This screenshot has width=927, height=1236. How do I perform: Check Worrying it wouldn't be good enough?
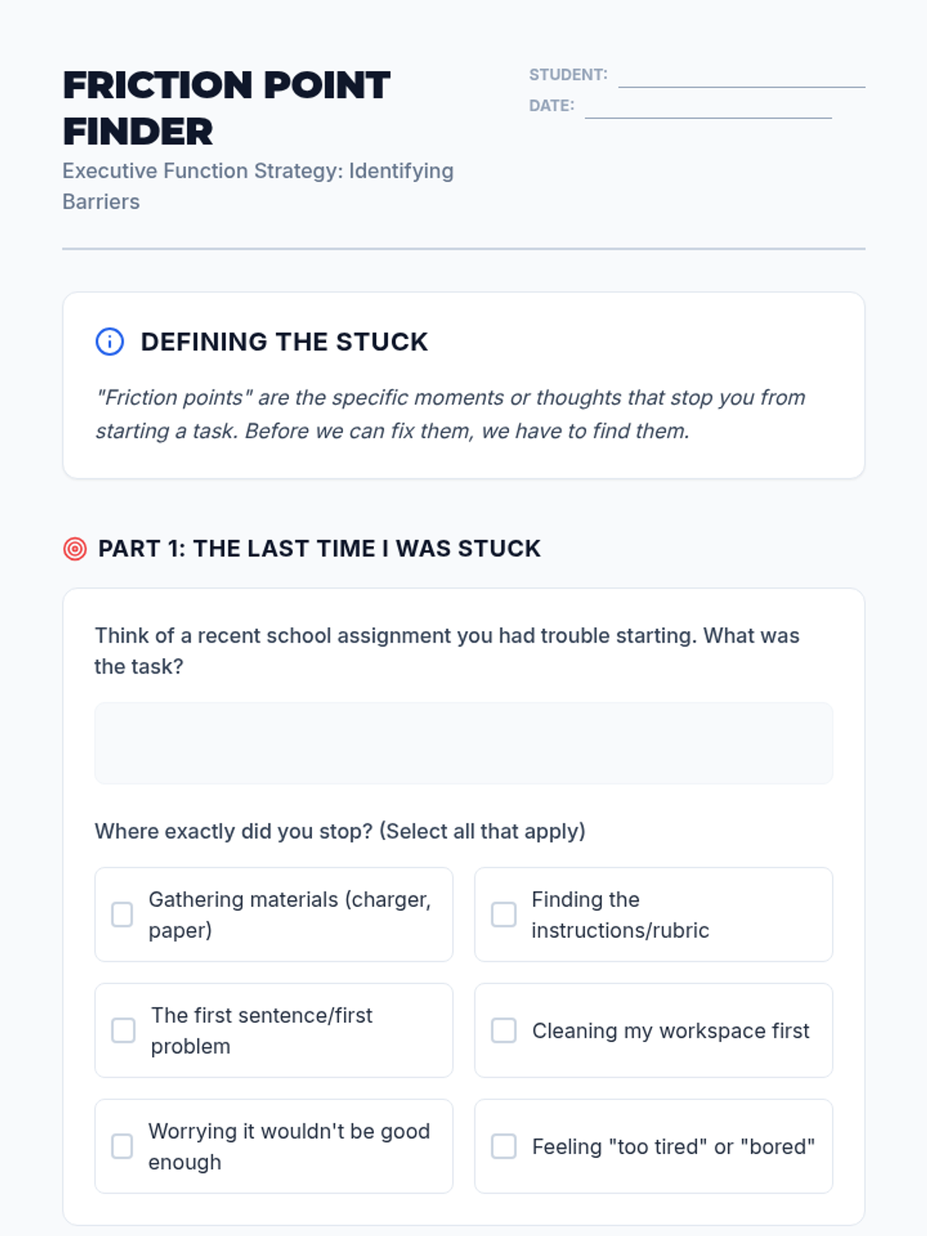click(x=122, y=1146)
